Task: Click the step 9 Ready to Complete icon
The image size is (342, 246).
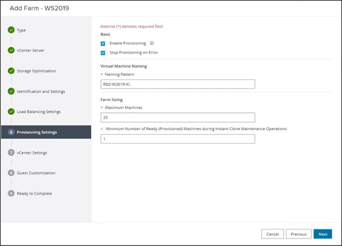Action: [11, 193]
